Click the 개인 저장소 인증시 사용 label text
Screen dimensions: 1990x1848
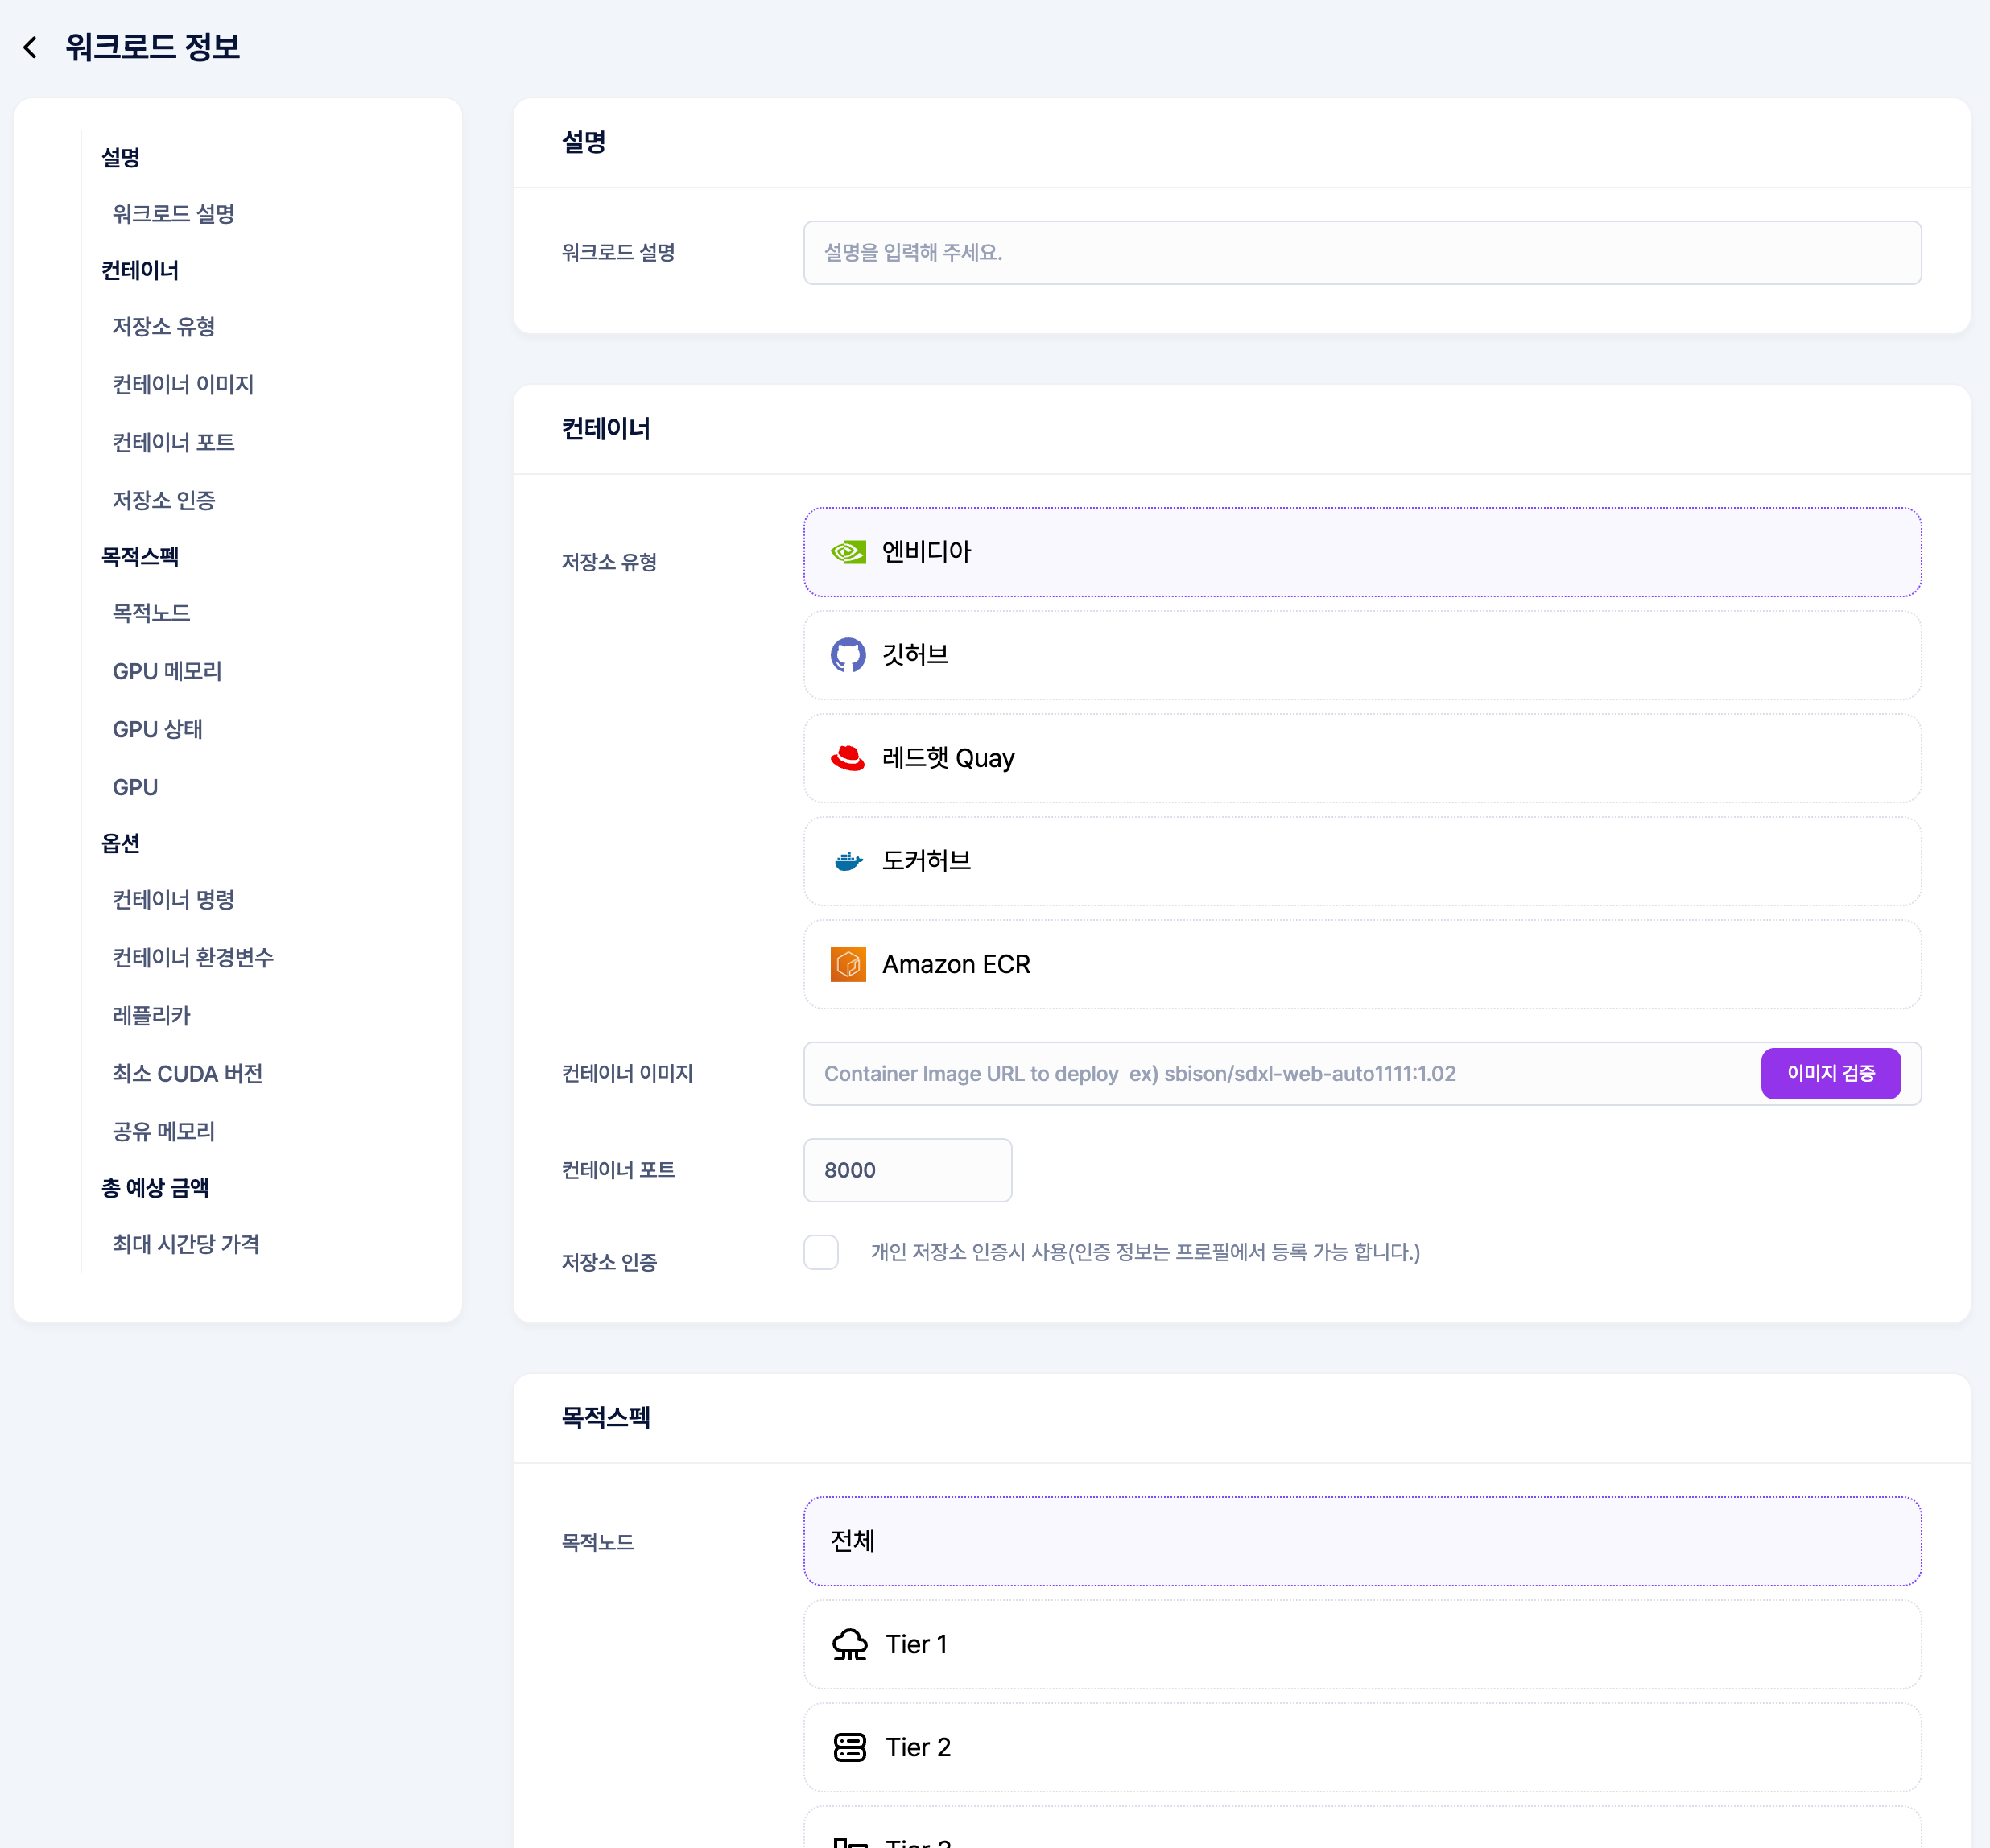pos(1145,1252)
